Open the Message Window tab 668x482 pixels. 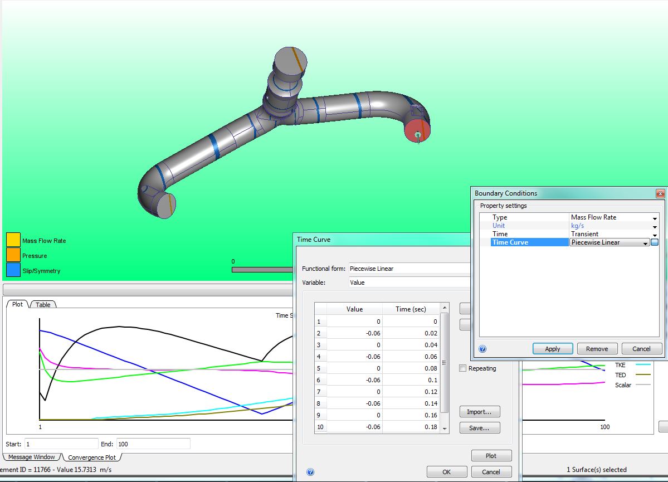pos(32,457)
